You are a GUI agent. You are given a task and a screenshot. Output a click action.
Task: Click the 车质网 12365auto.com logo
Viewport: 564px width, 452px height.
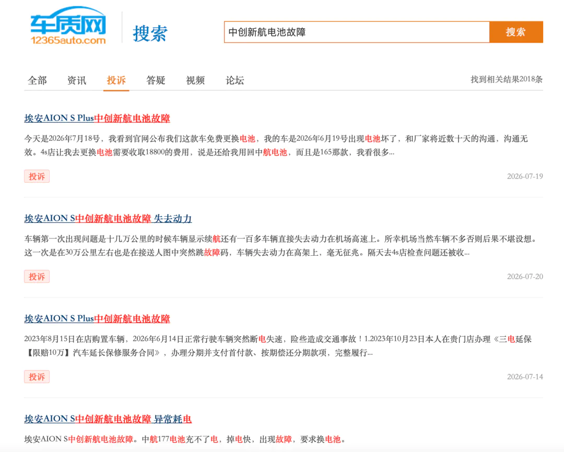click(x=68, y=26)
